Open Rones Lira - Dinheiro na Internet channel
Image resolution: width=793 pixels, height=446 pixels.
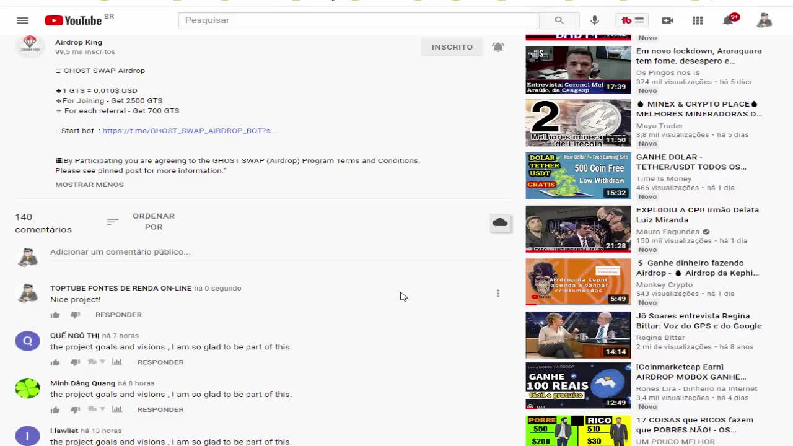click(x=697, y=389)
